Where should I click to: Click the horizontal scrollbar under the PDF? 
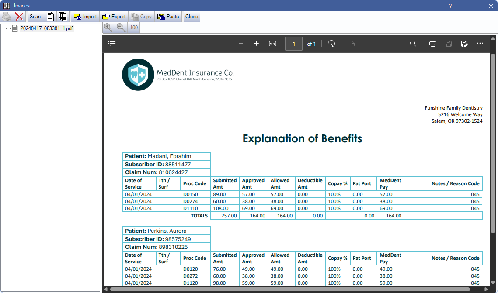click(x=289, y=289)
